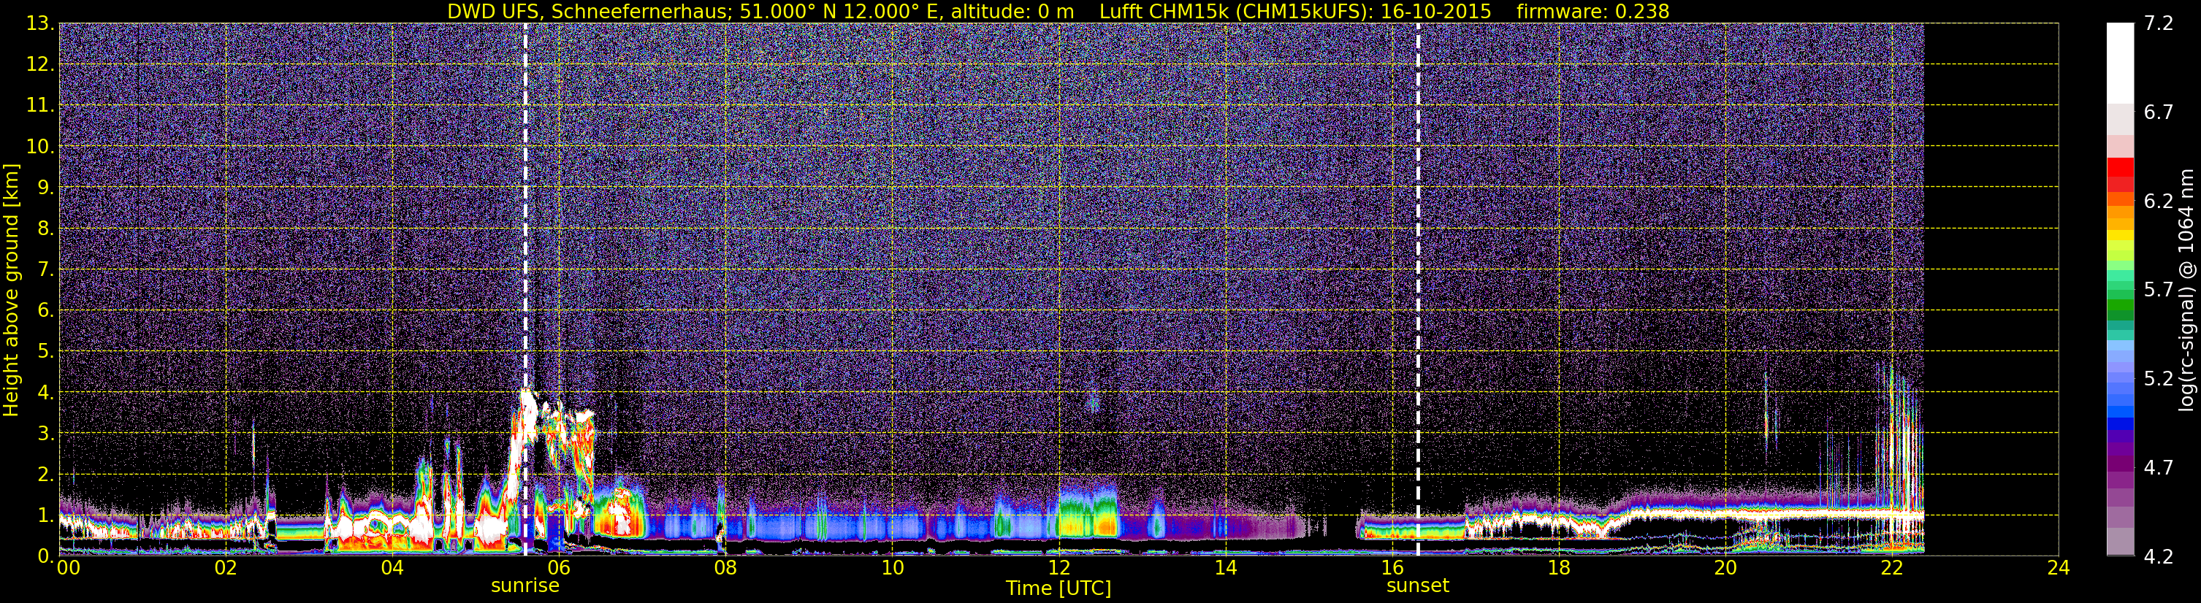Click the y-axis tick label '4.'
This screenshot has width=2201, height=603.
click(x=45, y=392)
